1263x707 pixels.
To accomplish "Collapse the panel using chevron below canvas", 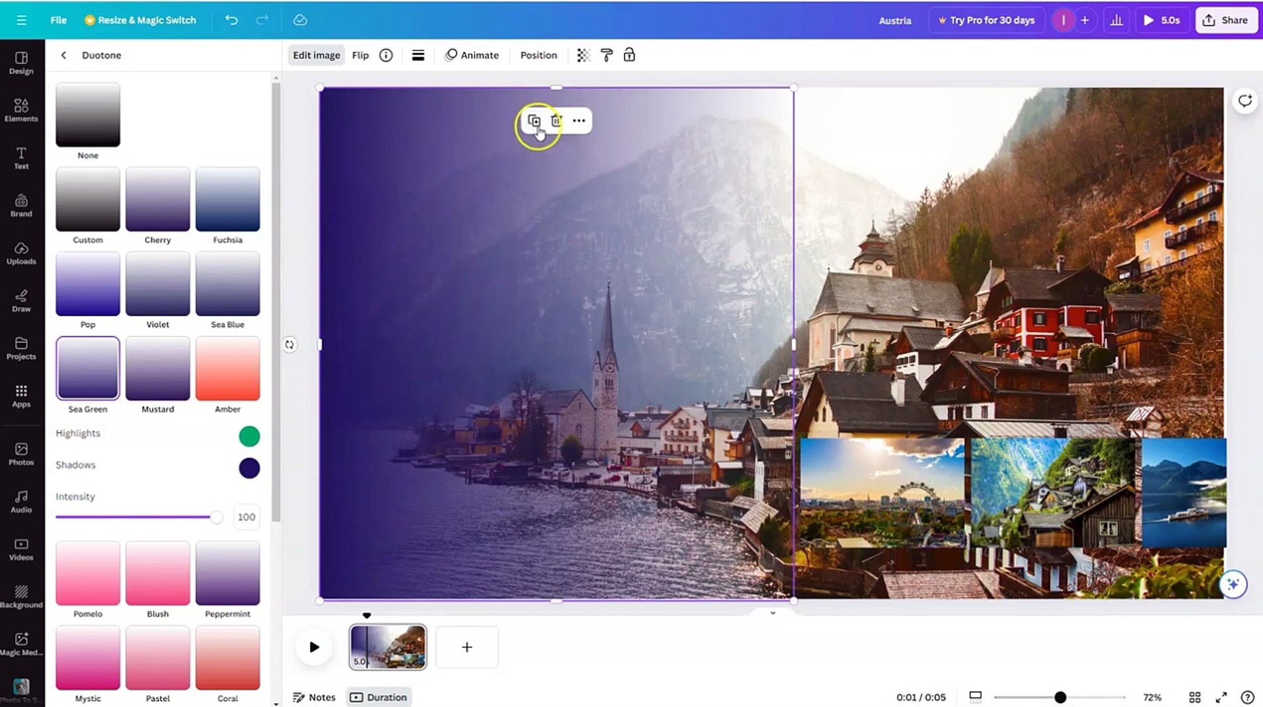I will (772, 613).
